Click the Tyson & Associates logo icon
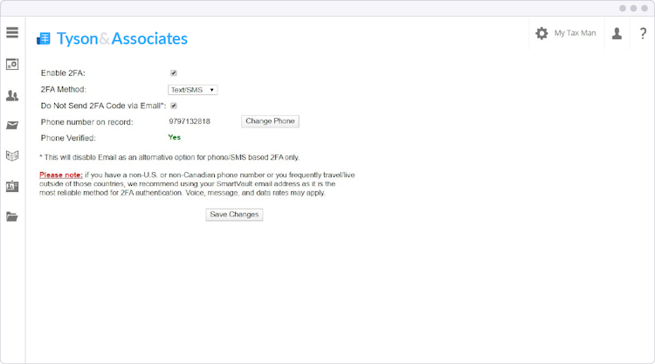Viewport: 655px width, 364px height. pos(44,38)
